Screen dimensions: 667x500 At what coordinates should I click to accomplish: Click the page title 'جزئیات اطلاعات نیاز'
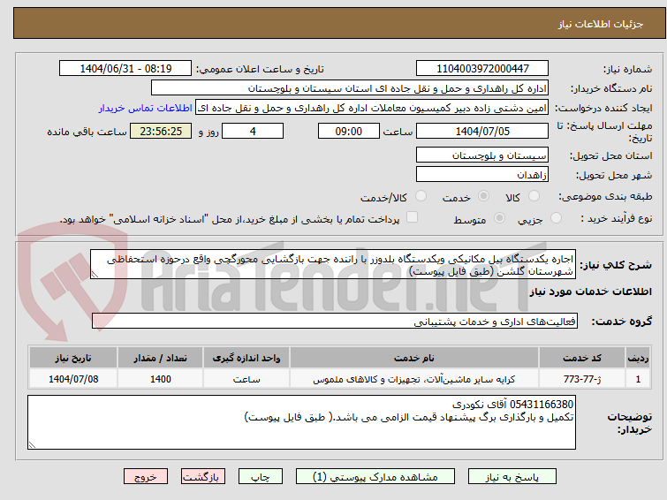pyautogui.click(x=600, y=24)
